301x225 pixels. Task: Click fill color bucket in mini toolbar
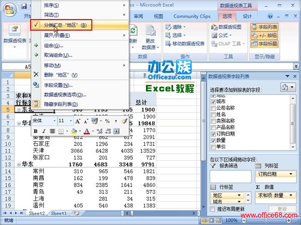74,131
